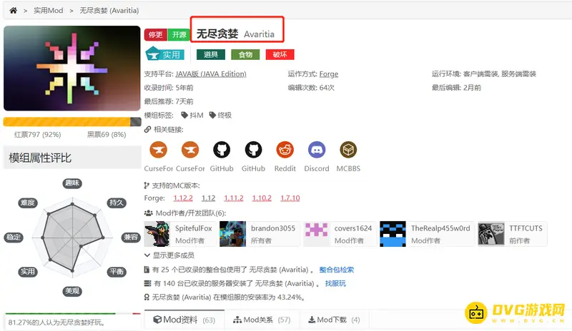Open the leftmost GitHub link icon
572x331 pixels.
coord(221,151)
